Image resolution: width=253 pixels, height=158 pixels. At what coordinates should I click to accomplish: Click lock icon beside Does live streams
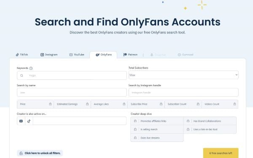[135, 138]
